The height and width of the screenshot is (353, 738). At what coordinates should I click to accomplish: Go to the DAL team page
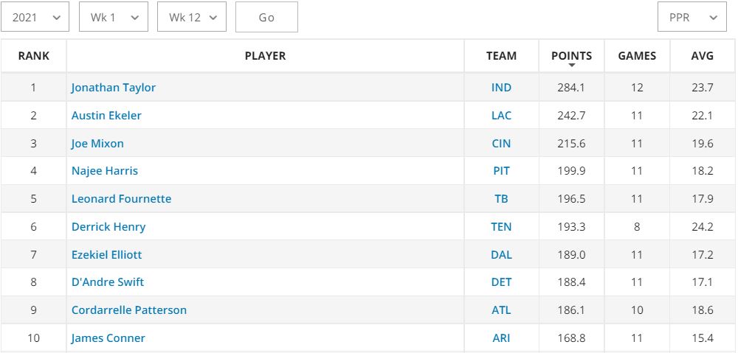click(x=501, y=255)
